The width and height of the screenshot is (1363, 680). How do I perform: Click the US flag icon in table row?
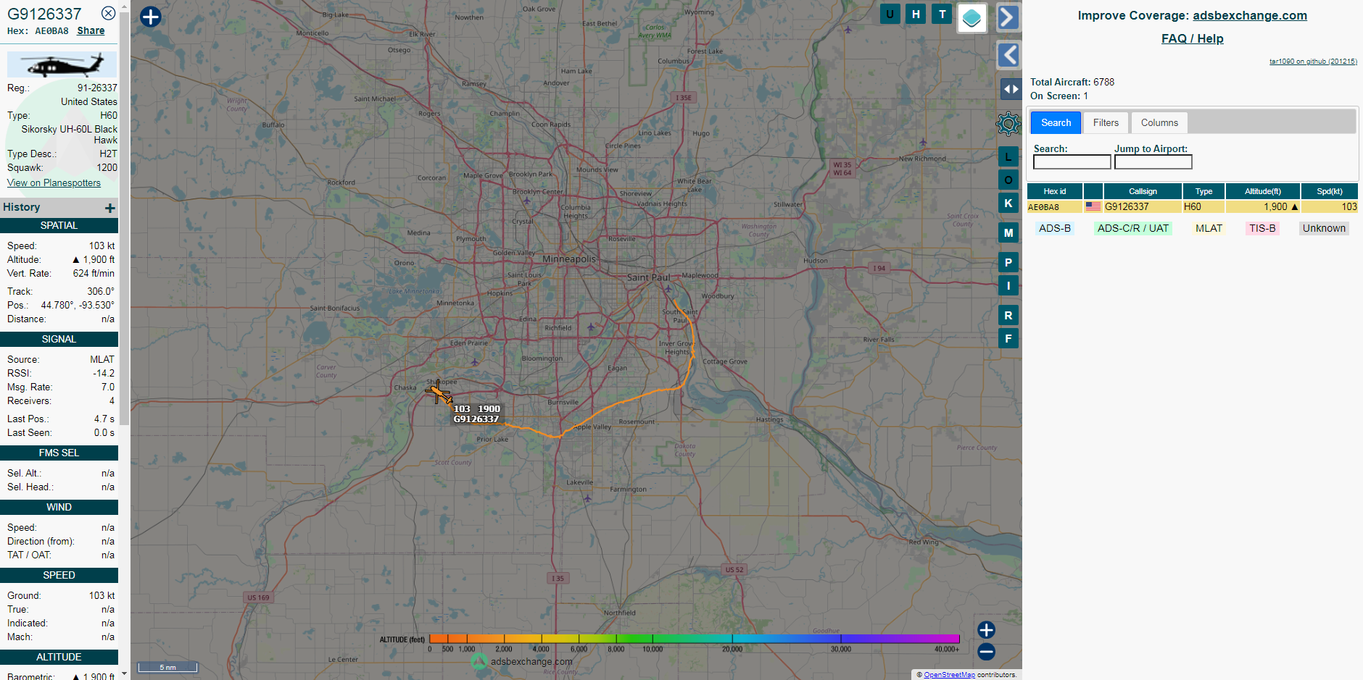[1093, 206]
